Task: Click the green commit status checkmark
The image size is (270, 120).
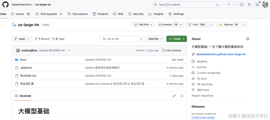Action: (x=69, y=50)
